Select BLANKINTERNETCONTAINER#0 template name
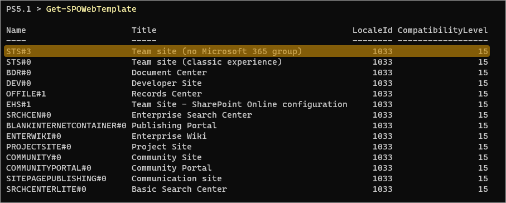The width and height of the screenshot is (506, 203). tap(66, 125)
